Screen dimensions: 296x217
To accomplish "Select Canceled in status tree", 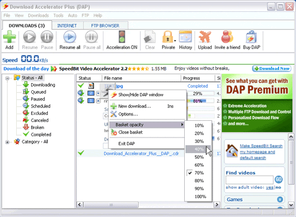I will (x=39, y=120).
